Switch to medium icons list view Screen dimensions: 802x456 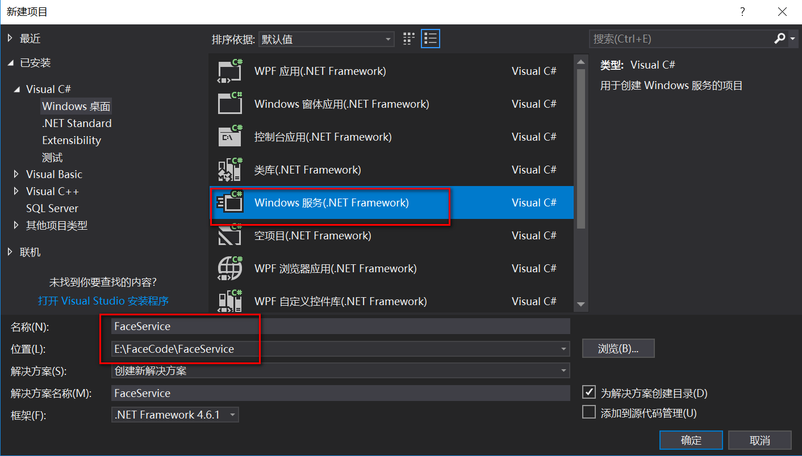point(431,39)
